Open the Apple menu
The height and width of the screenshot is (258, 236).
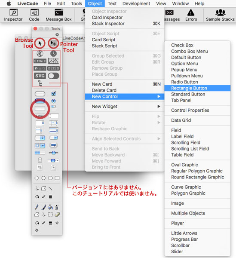[x=9, y=3]
